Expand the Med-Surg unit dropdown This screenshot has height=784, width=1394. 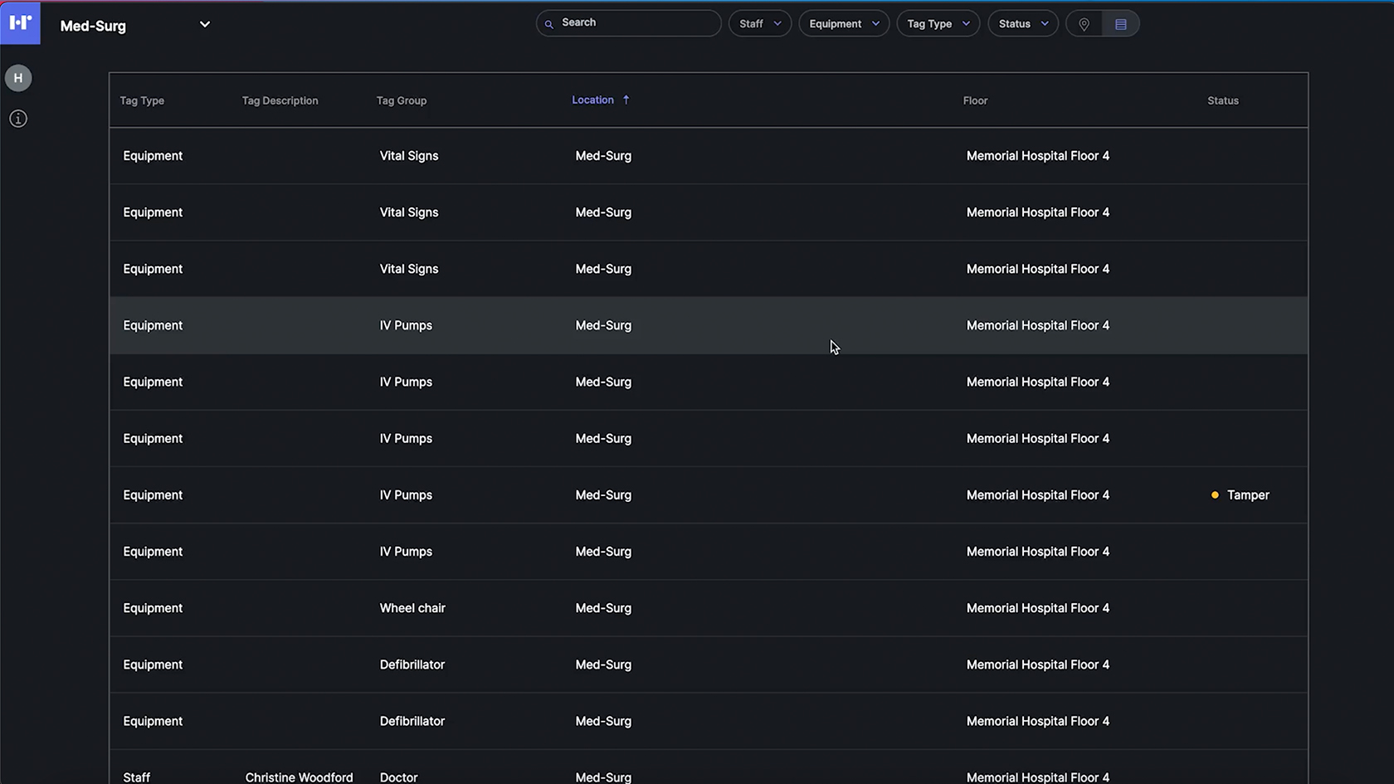(204, 25)
